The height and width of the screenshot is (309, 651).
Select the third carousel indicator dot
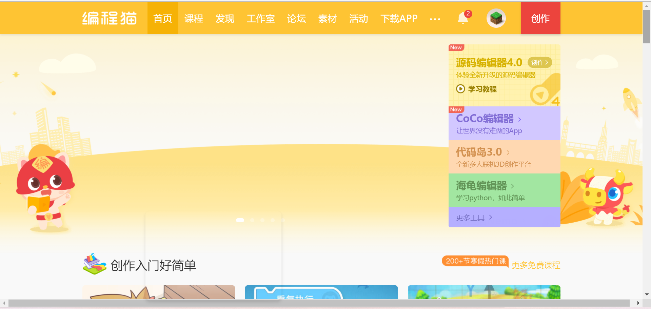click(262, 220)
